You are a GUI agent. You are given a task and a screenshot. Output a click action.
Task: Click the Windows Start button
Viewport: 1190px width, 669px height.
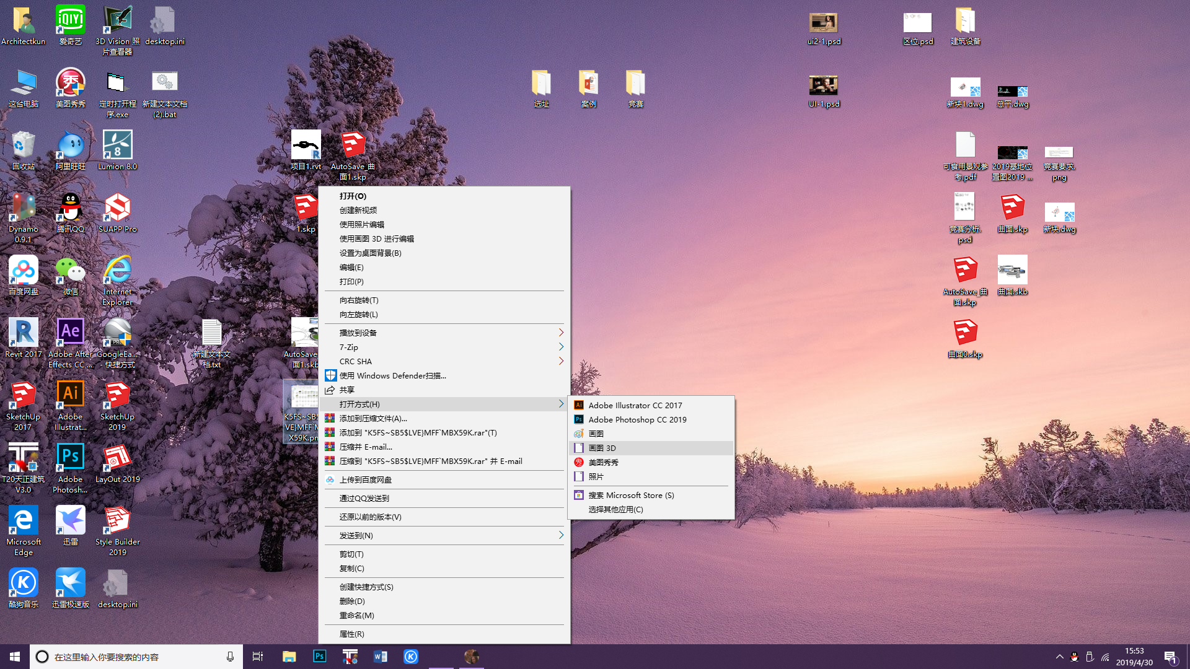15,657
